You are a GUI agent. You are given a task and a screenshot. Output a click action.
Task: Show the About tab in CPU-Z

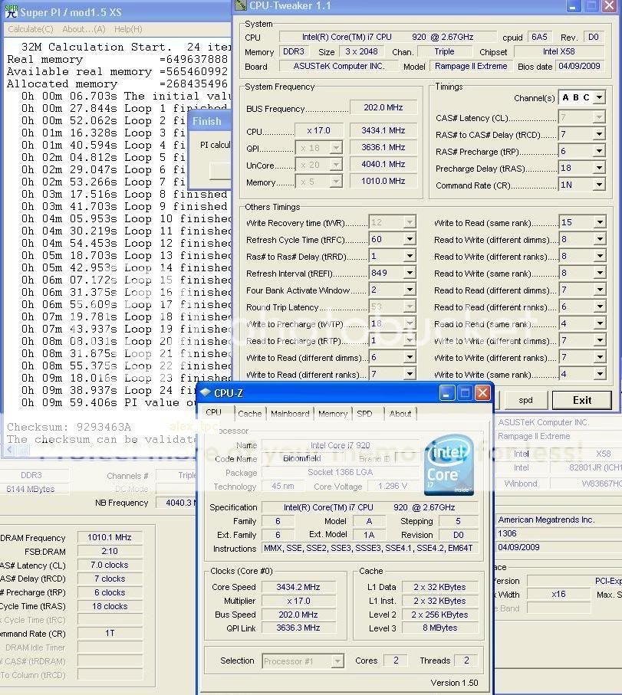pos(400,414)
